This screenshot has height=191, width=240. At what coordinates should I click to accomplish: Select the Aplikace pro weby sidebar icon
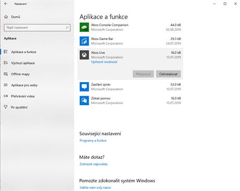coord(6,85)
